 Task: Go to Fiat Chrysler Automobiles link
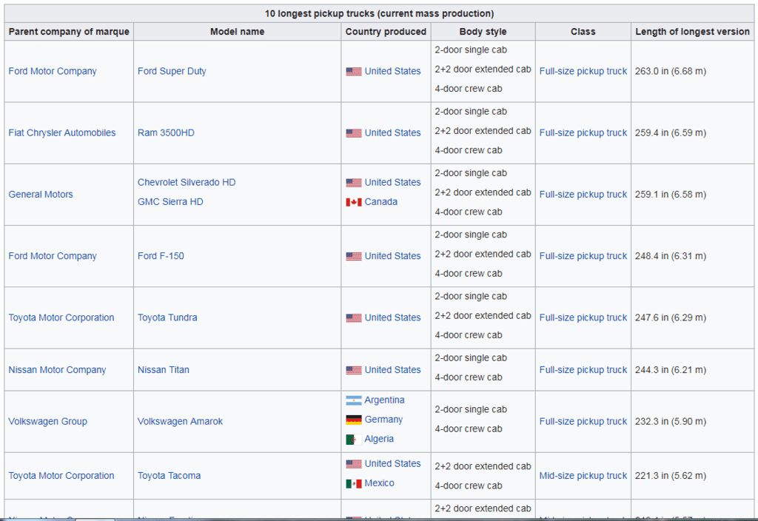[62, 132]
